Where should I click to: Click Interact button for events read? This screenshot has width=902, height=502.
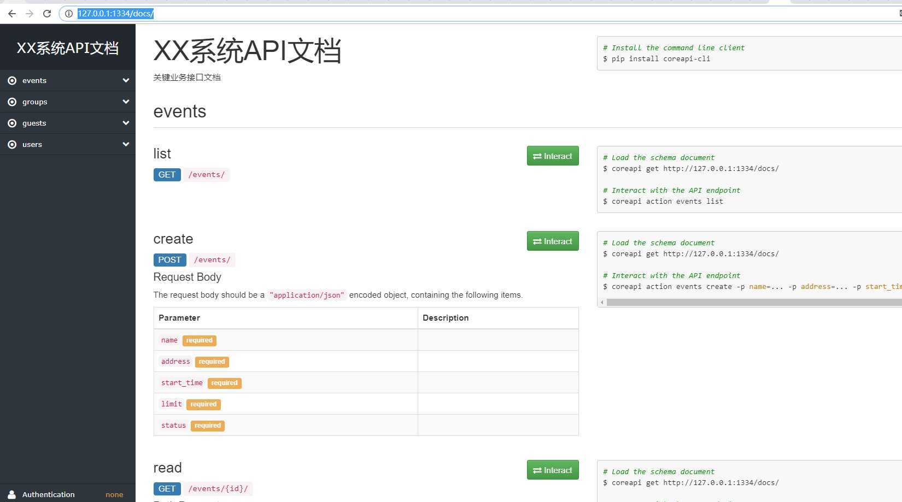(x=553, y=470)
